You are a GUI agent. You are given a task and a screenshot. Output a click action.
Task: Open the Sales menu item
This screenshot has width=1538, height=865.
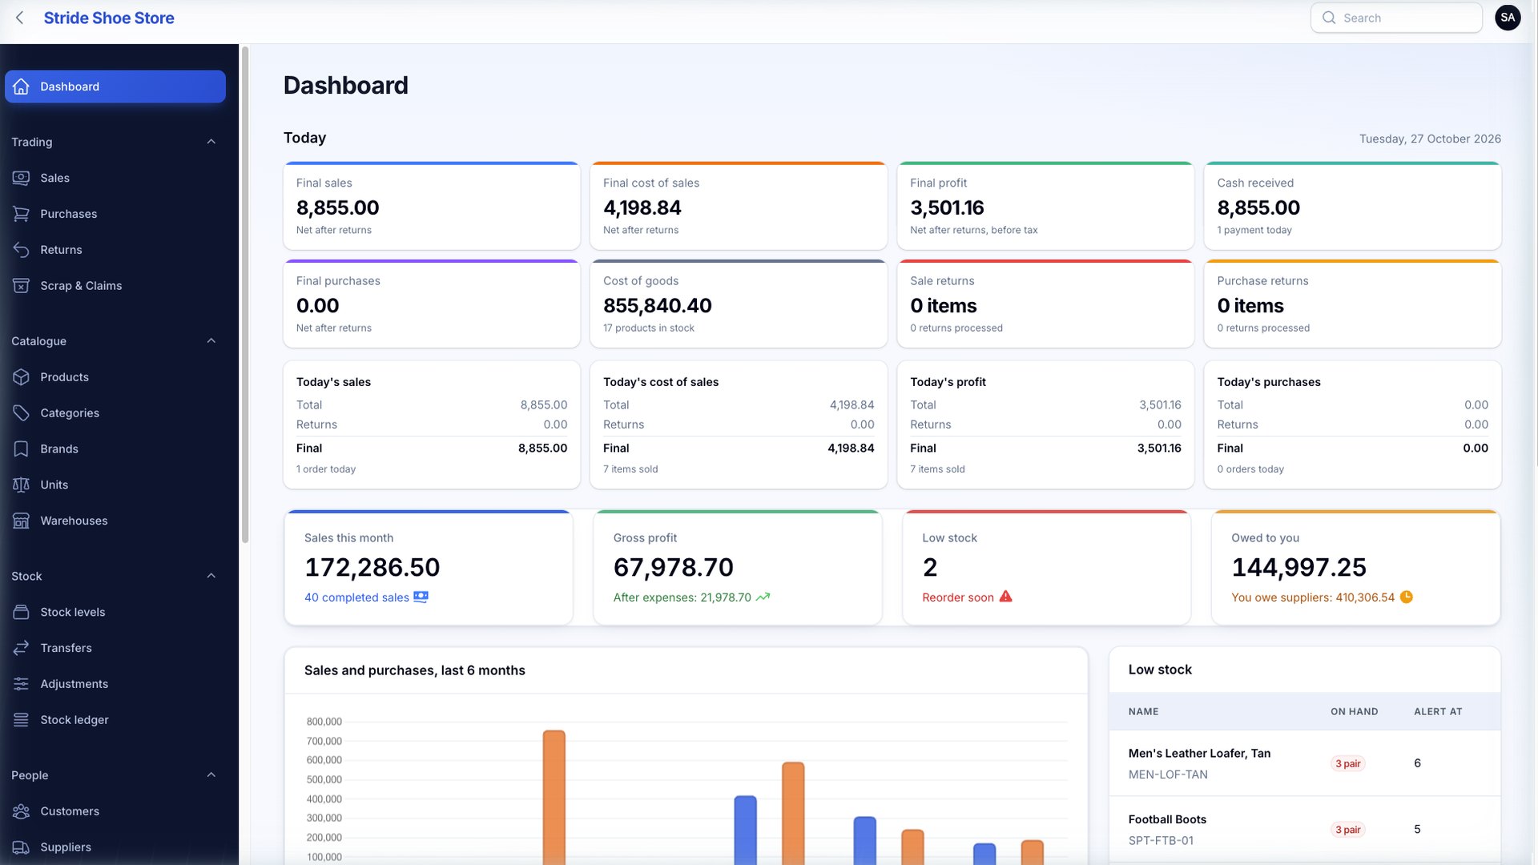pyautogui.click(x=115, y=178)
